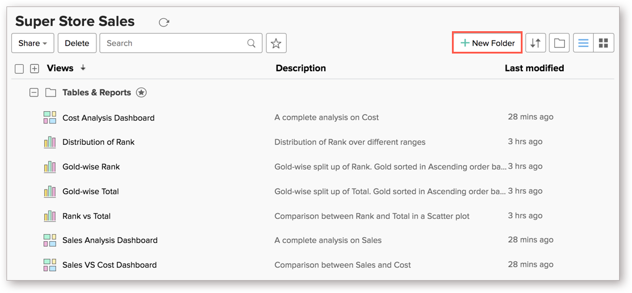Click the refresh icon beside Super Store Sales
Screen dimensions: 632x293
[164, 22]
